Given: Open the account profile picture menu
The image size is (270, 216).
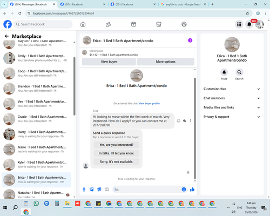Looking at the screenshot, I should coord(260,24).
